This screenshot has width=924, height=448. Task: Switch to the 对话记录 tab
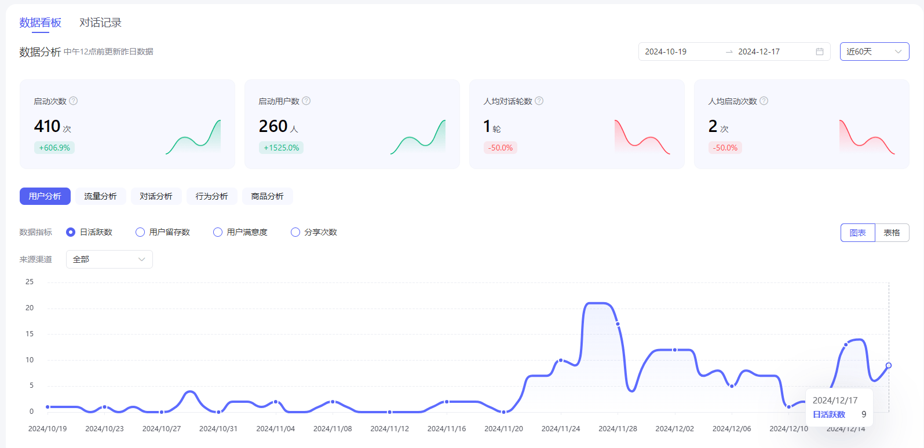tap(100, 23)
